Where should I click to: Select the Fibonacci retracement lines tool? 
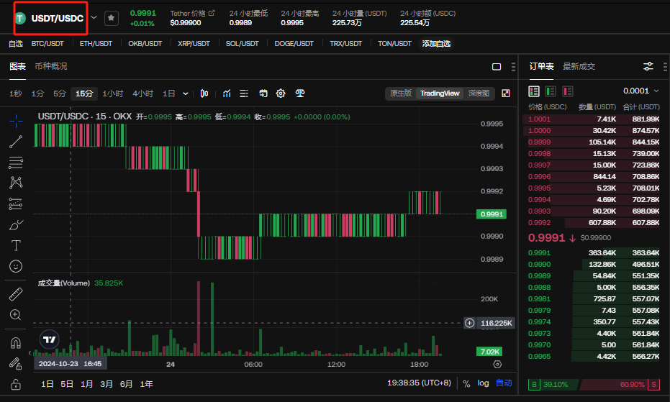point(16,163)
